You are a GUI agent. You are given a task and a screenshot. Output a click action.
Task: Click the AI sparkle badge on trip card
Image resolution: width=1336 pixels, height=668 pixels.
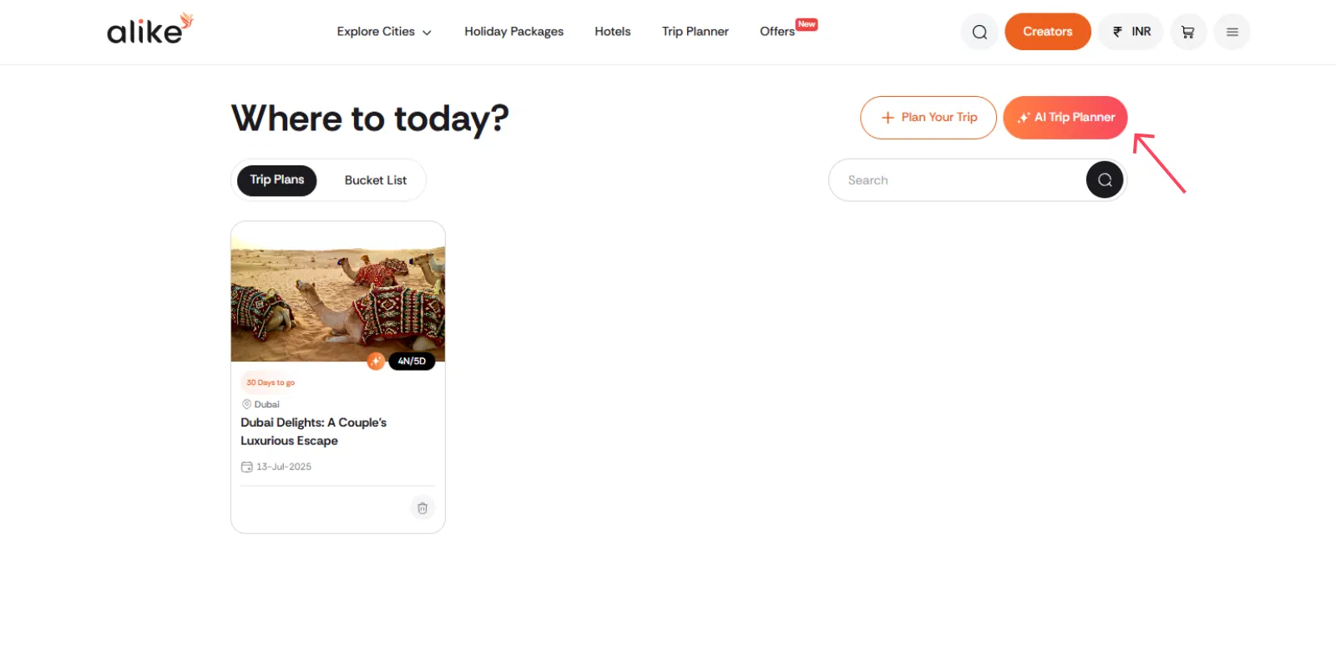(x=376, y=362)
